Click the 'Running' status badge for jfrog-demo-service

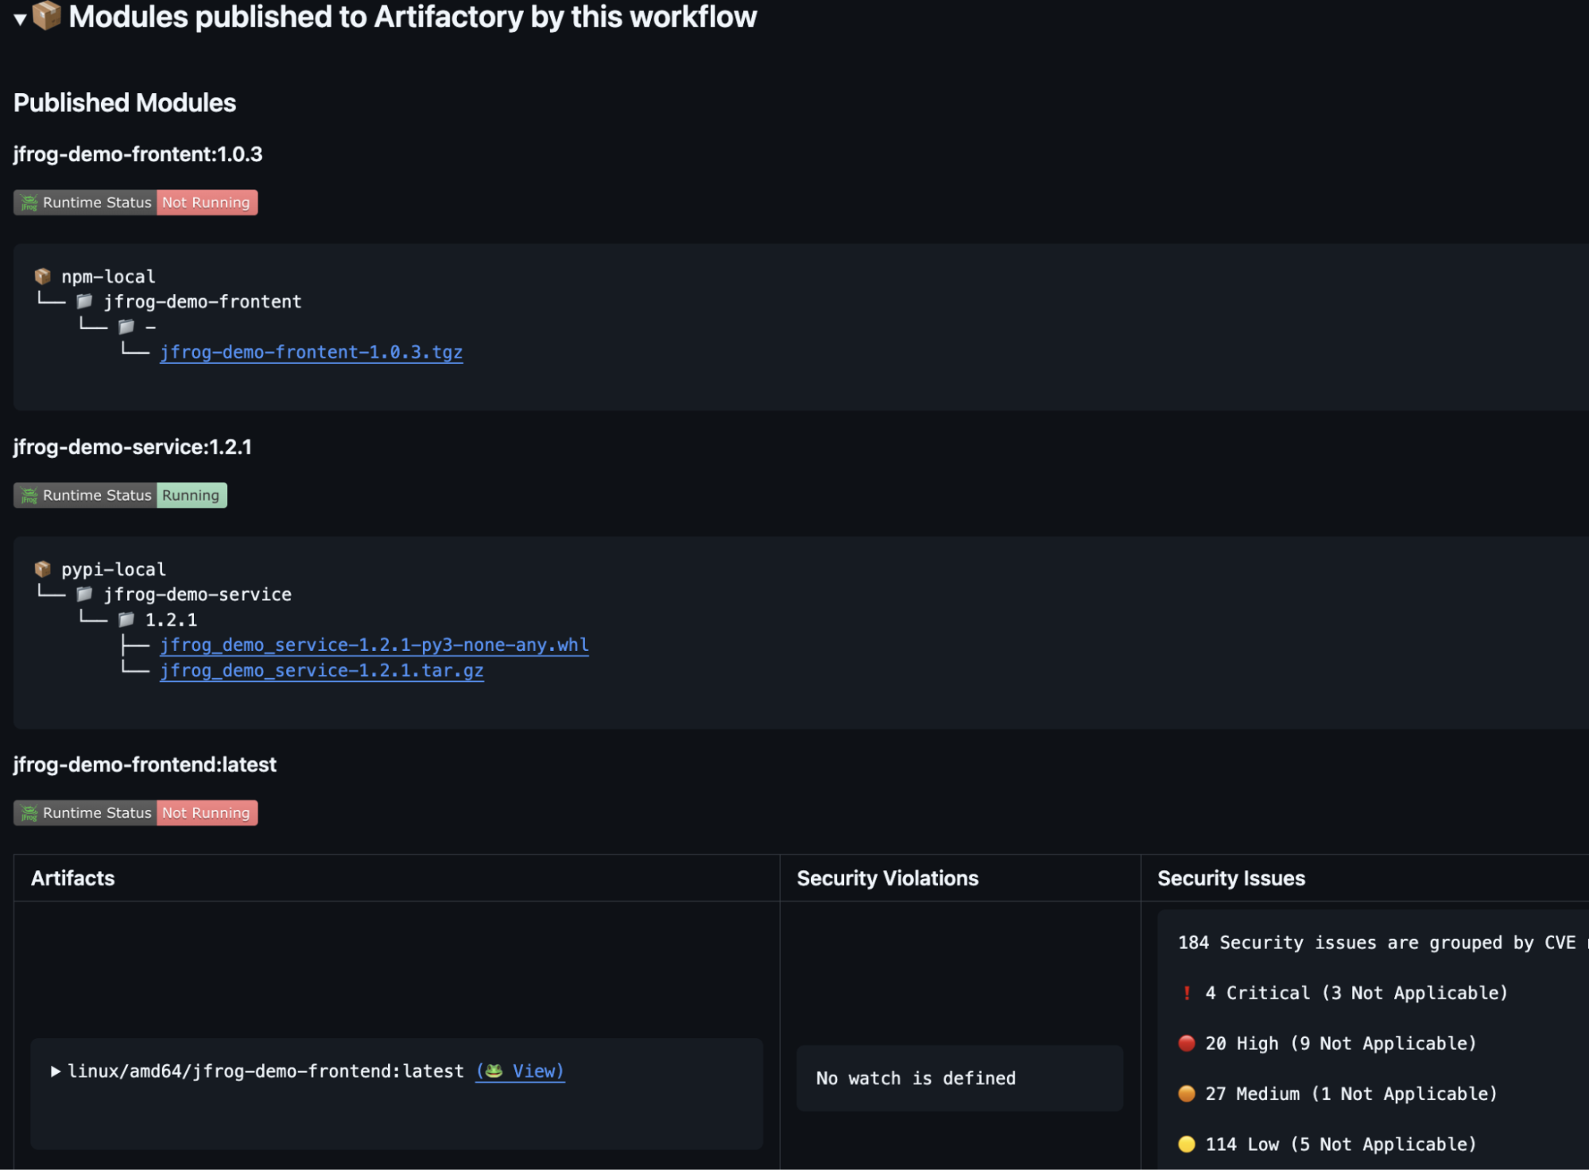coord(191,494)
